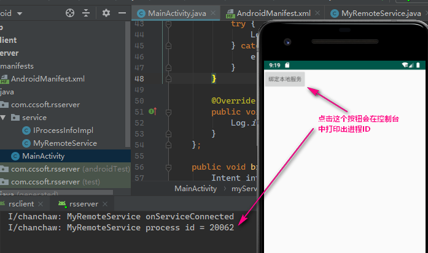The image size is (428, 253).
Task: Hide the project panel with minus icon
Action: pyautogui.click(x=122, y=13)
